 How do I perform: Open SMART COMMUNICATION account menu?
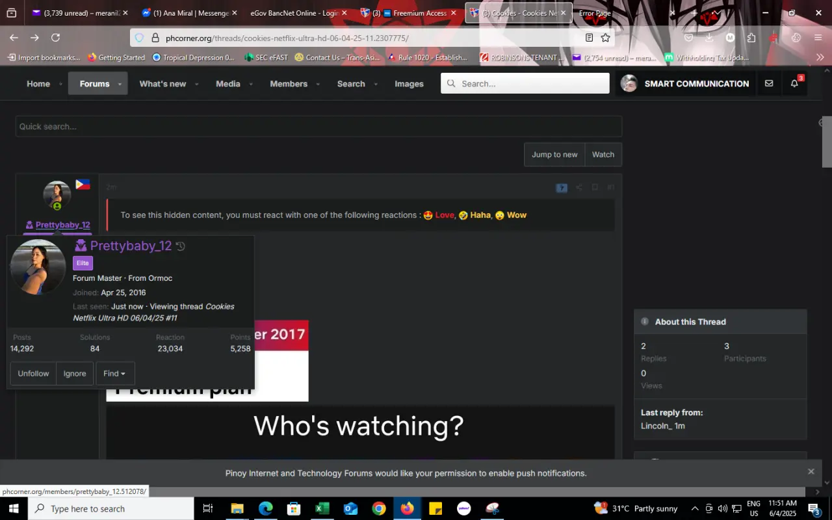click(x=685, y=83)
